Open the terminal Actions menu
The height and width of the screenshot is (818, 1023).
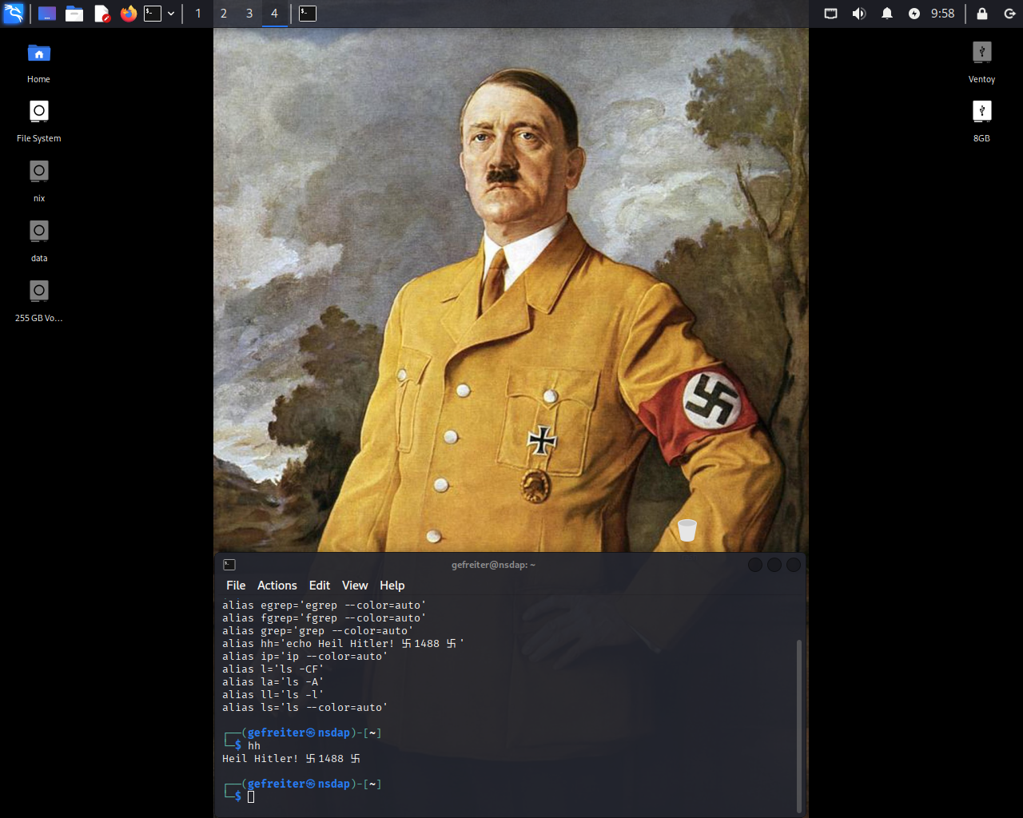pyautogui.click(x=277, y=586)
